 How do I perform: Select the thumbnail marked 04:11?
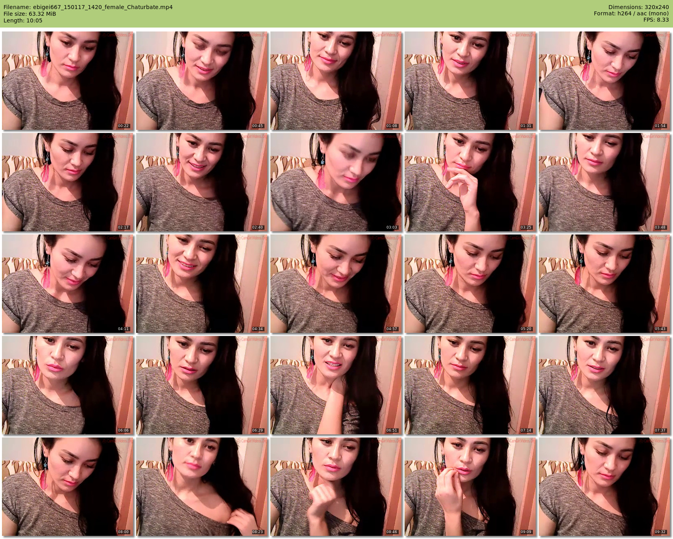(x=68, y=284)
